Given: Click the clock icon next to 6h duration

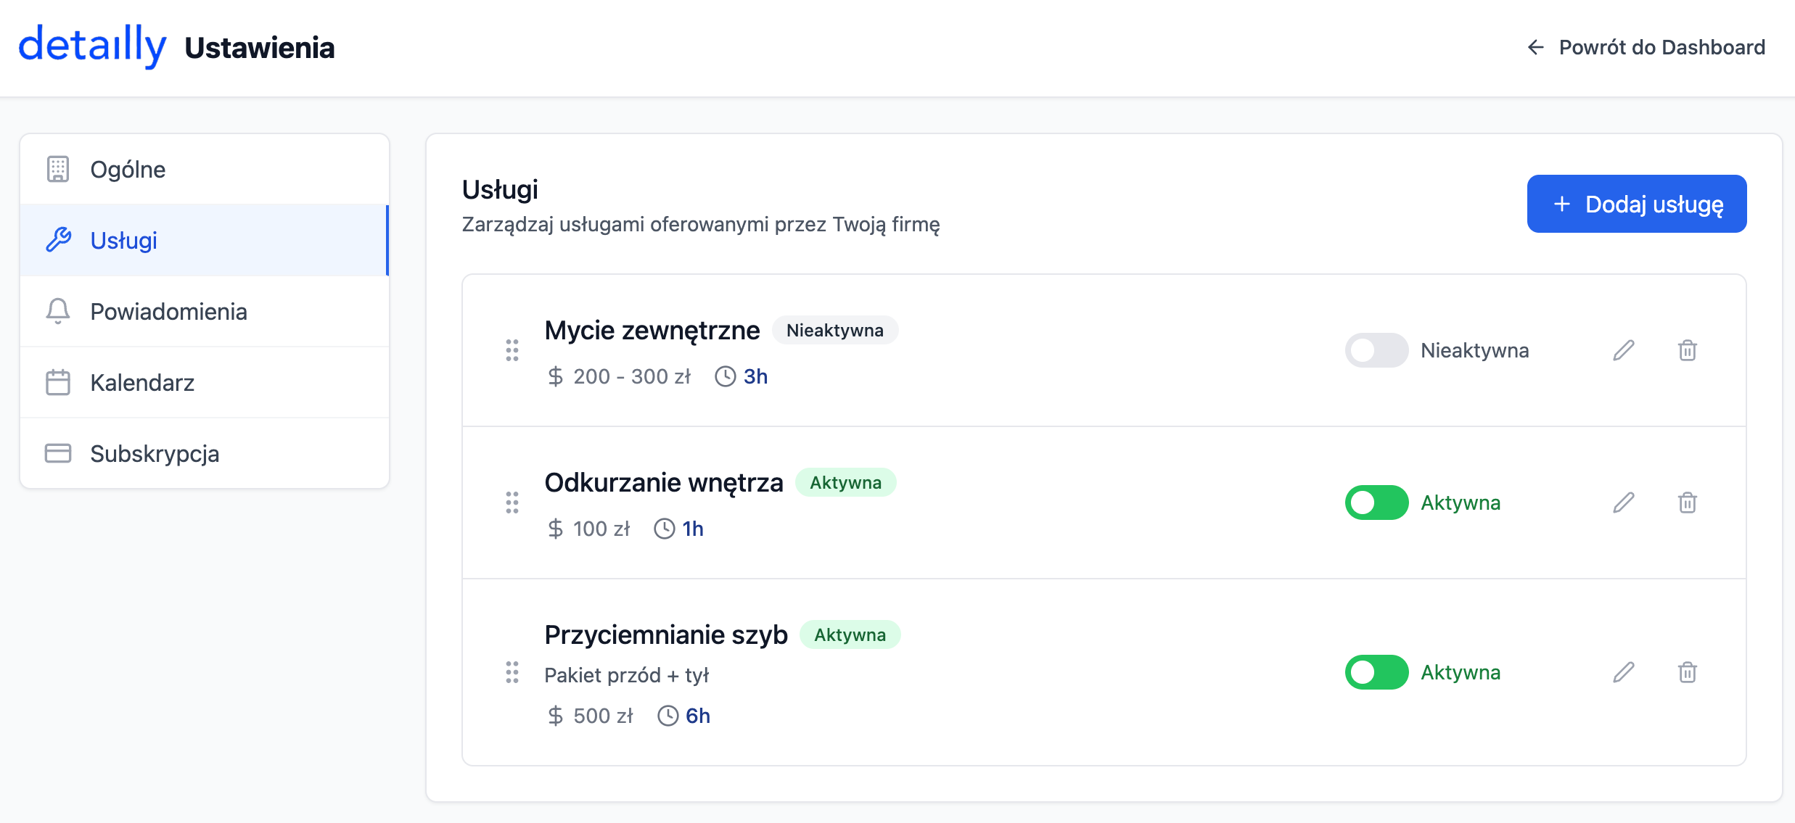Looking at the screenshot, I should point(667,716).
